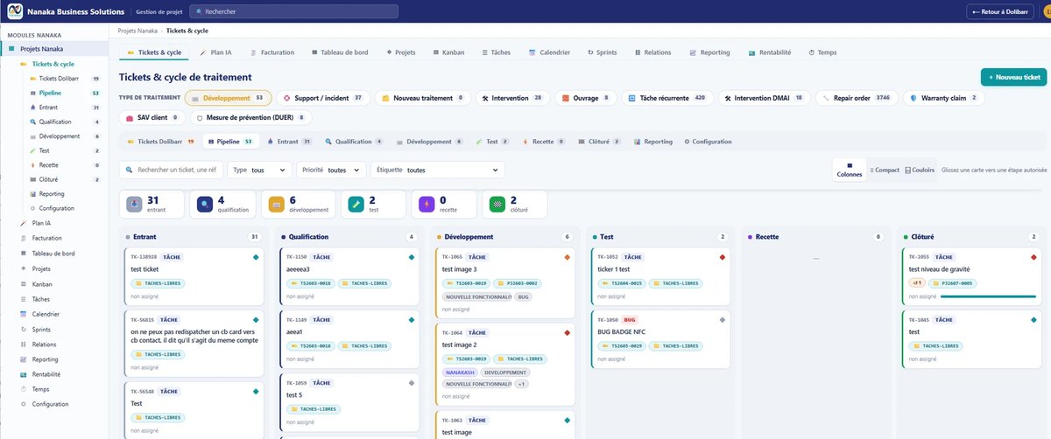Click Retour à Dolibarr button
This screenshot has height=439, width=1051.
pos(1002,11)
